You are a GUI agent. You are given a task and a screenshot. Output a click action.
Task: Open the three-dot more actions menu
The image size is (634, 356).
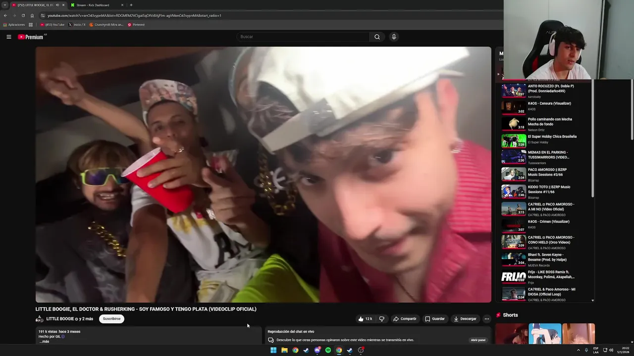click(486, 319)
